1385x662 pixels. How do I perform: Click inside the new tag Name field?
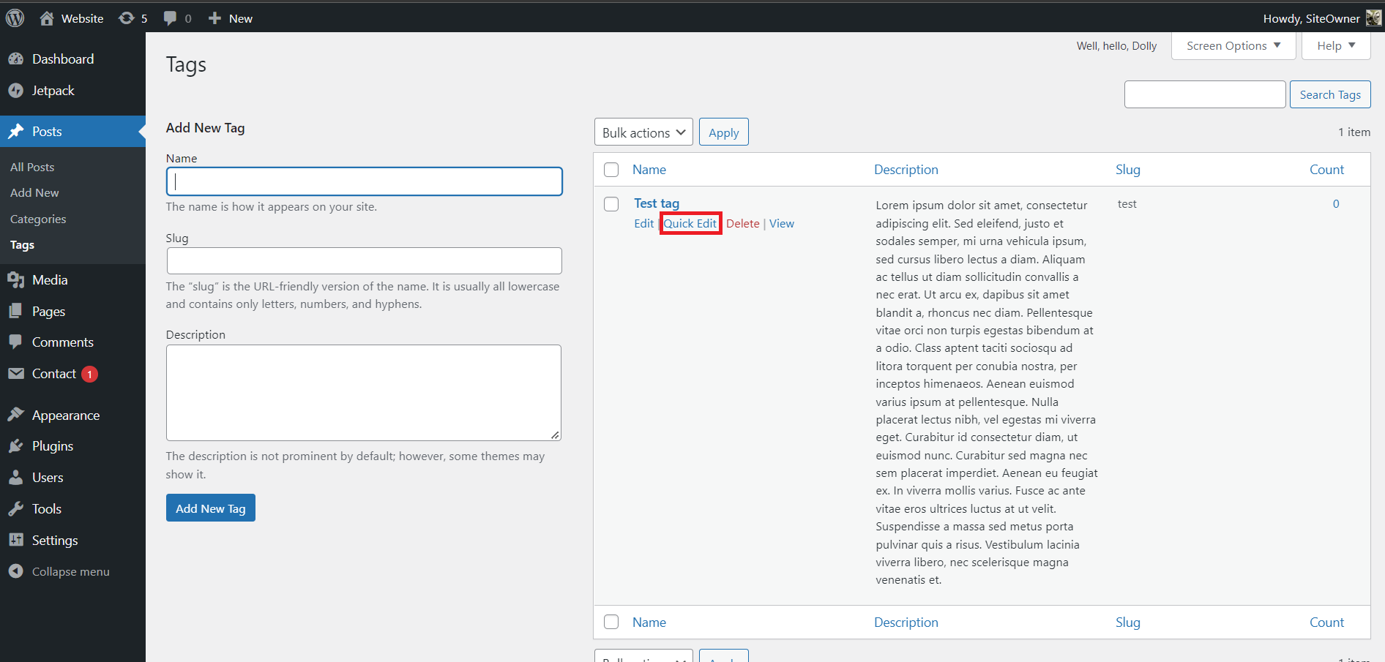(364, 181)
